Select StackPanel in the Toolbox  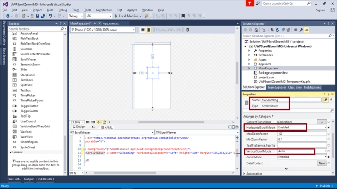tap(27, 75)
